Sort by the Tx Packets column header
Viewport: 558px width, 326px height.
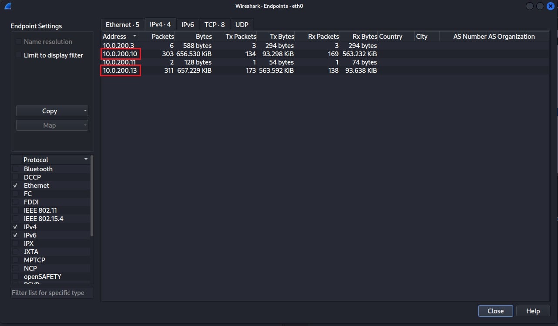pos(235,37)
